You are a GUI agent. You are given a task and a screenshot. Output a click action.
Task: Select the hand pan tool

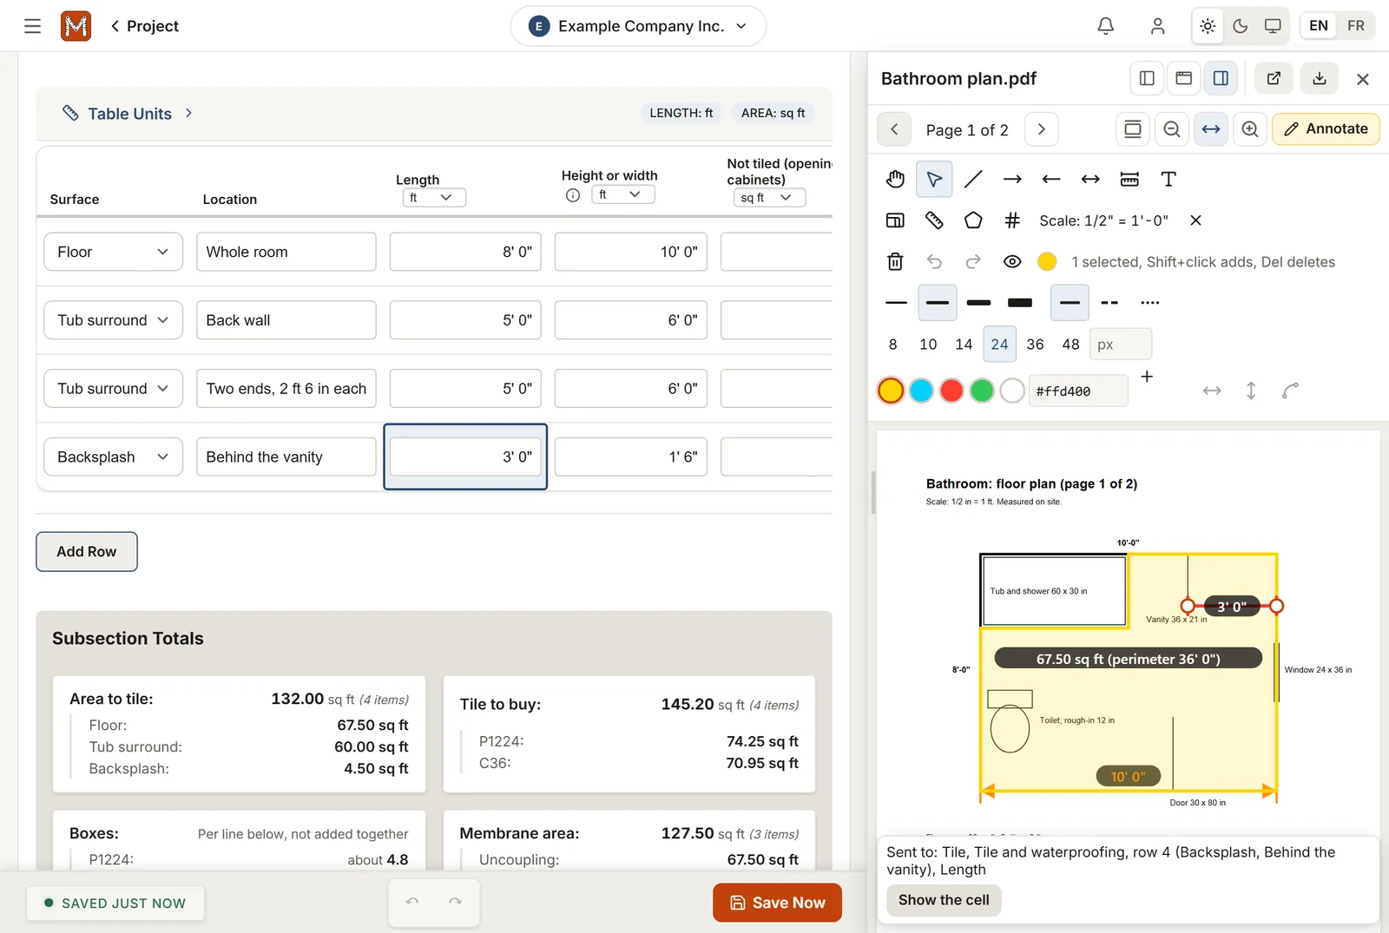(x=895, y=180)
